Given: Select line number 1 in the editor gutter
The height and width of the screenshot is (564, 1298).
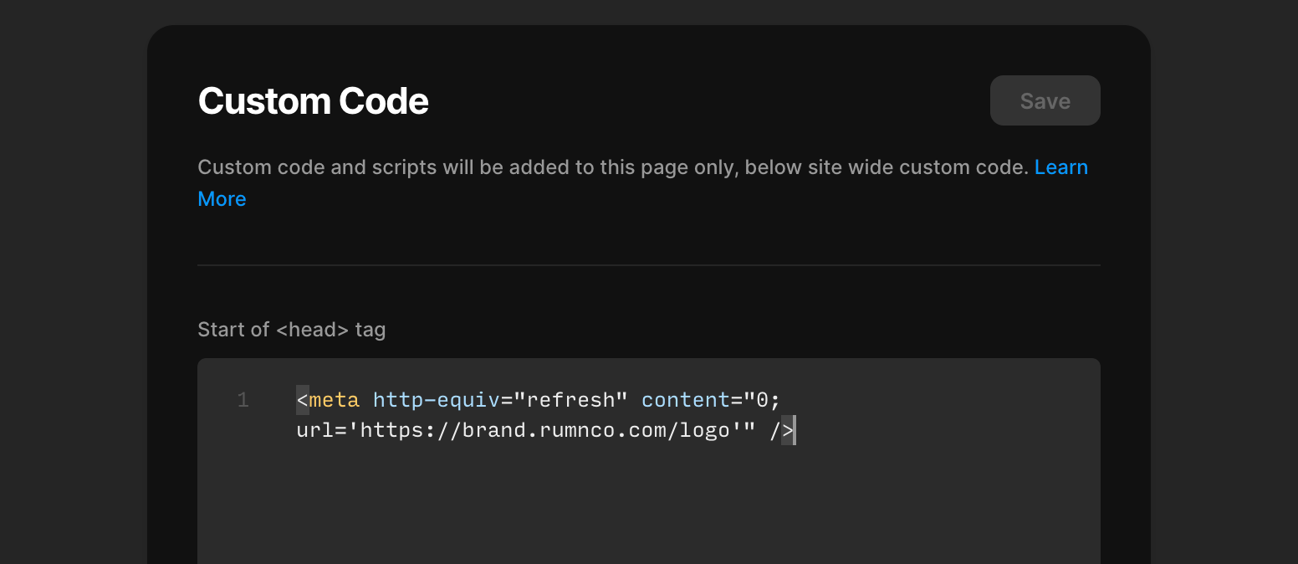Looking at the screenshot, I should [x=243, y=400].
